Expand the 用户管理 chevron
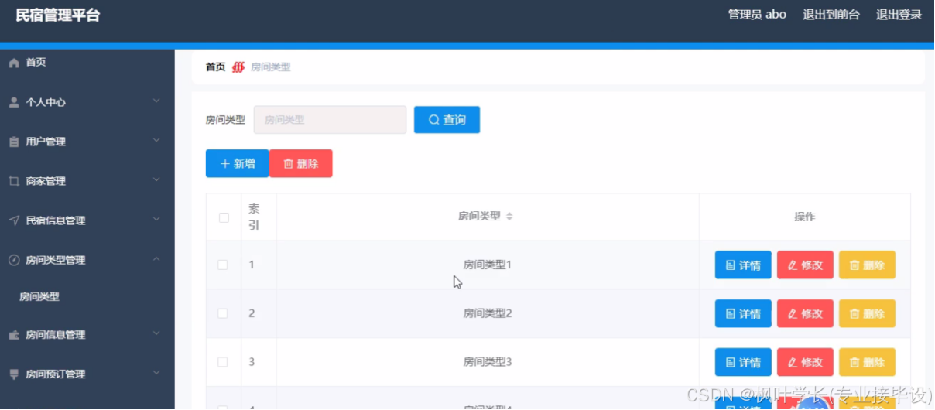 coord(156,141)
